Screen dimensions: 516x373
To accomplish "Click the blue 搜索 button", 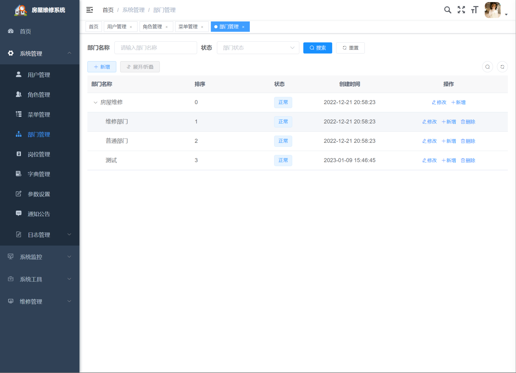I will pyautogui.click(x=317, y=48).
